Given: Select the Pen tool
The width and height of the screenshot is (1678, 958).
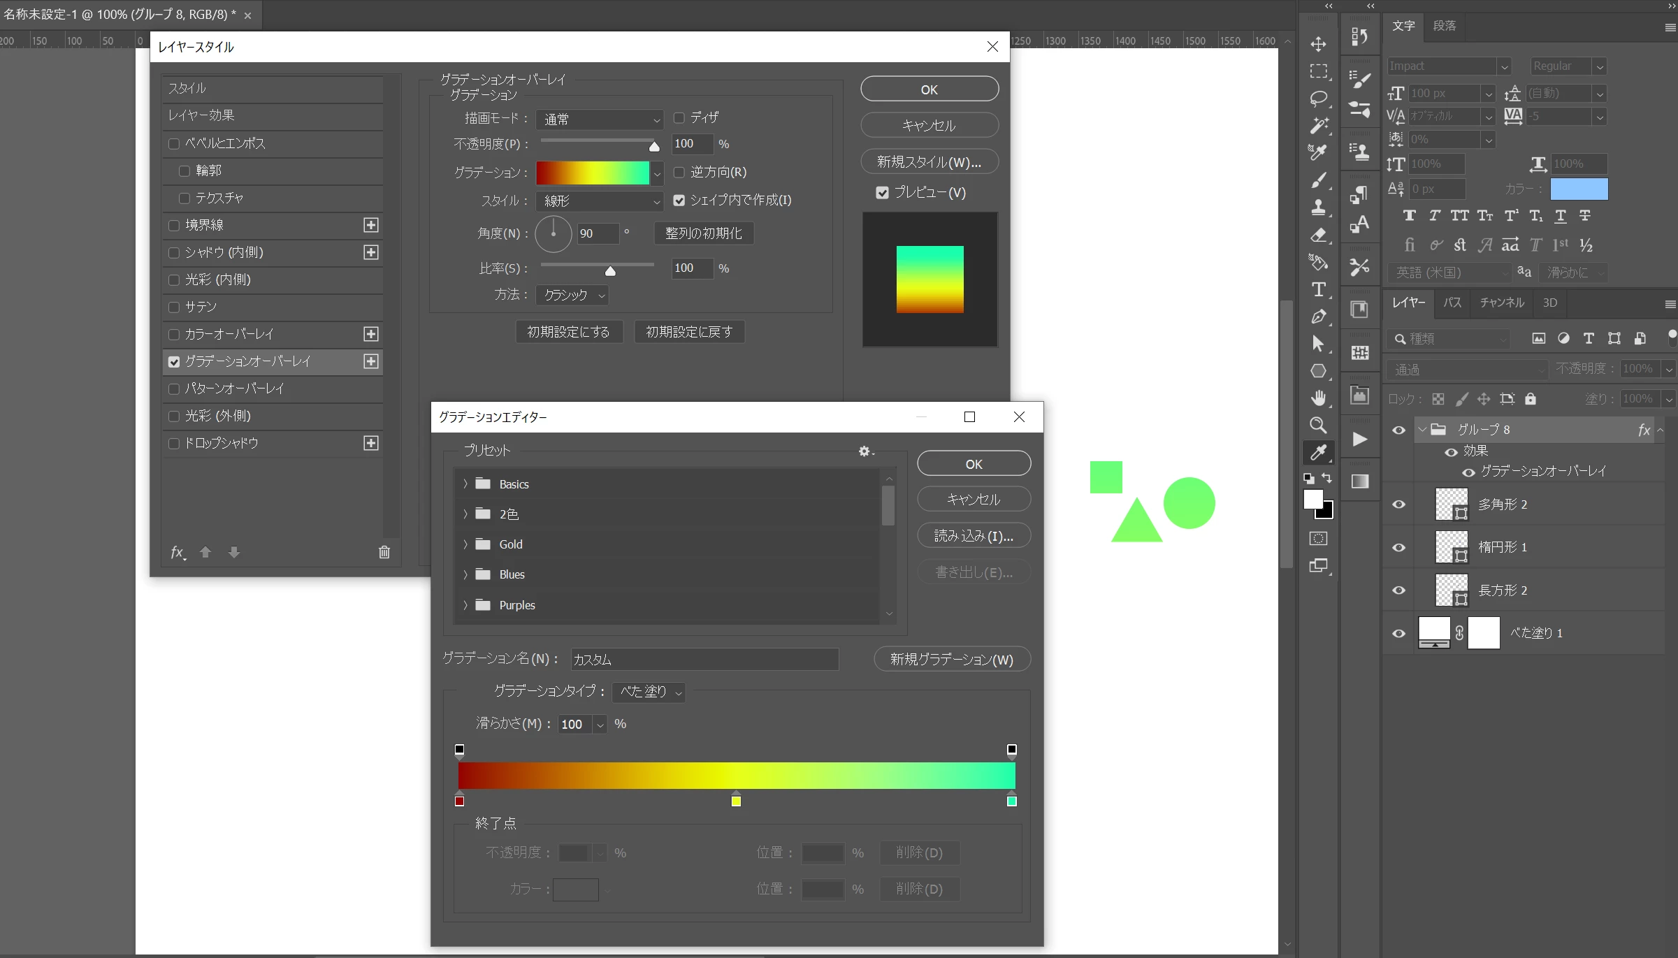Looking at the screenshot, I should (x=1318, y=317).
